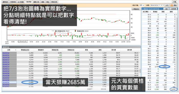Viewport: 179px width, 94px height.
Task: Open the 分價量統計 button
Action: pyautogui.click(x=136, y=9)
